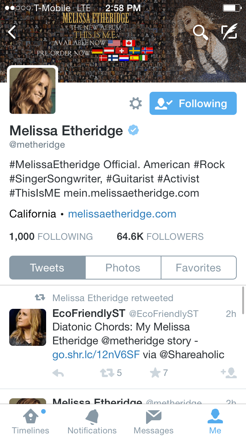Image resolution: width=246 pixels, height=438 pixels.
Task: Compose a new tweet with quill icon
Action: [229, 32]
